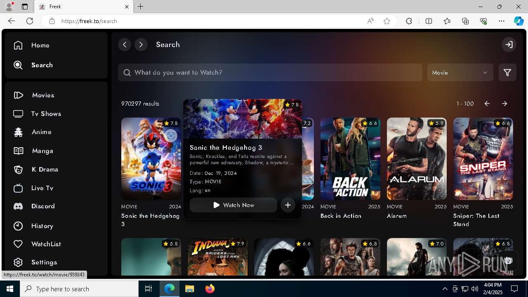The image size is (528, 297).
Task: Add this page to favorites star
Action: (x=387, y=21)
